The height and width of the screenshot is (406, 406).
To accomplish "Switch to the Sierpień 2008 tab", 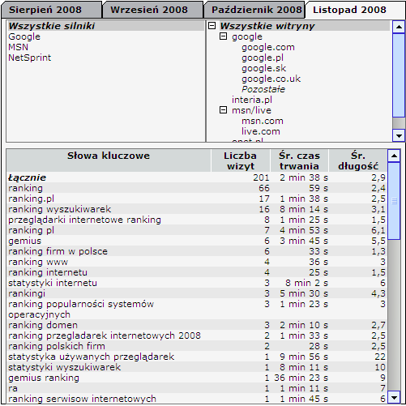I will (x=51, y=10).
